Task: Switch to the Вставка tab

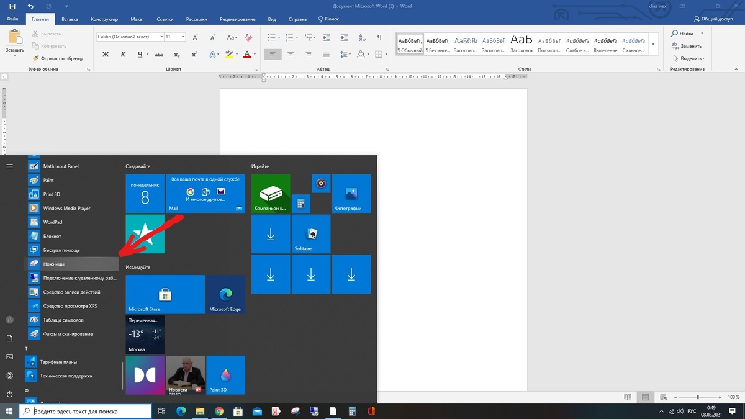Action: point(70,19)
